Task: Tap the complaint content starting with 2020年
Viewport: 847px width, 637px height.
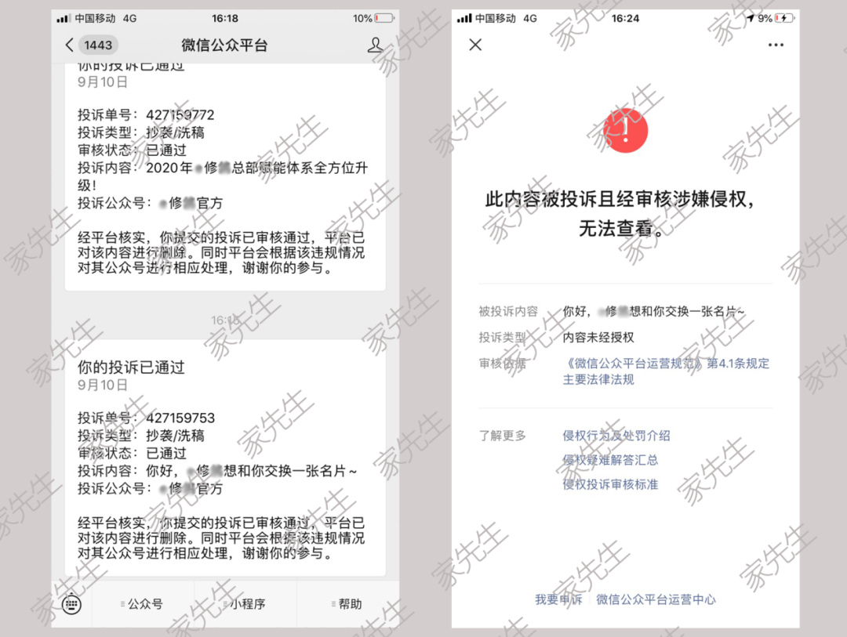Action: tap(223, 176)
